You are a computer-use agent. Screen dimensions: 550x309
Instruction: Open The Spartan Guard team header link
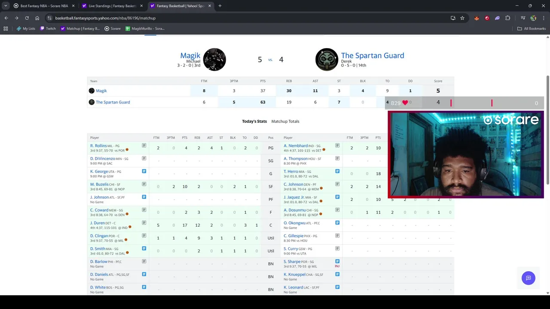(x=373, y=55)
